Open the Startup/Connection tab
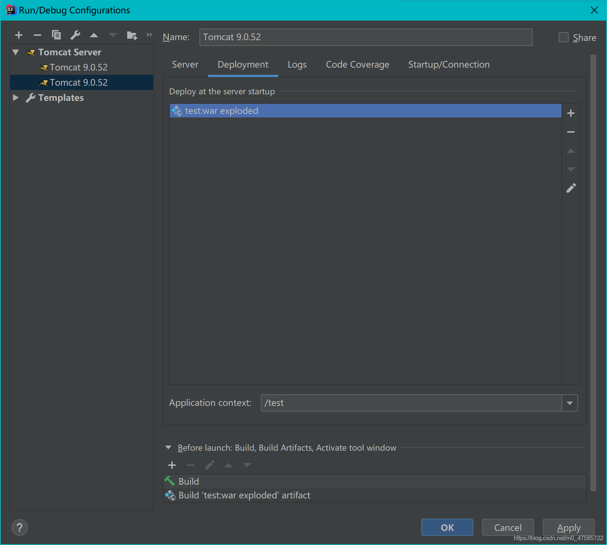 point(449,65)
